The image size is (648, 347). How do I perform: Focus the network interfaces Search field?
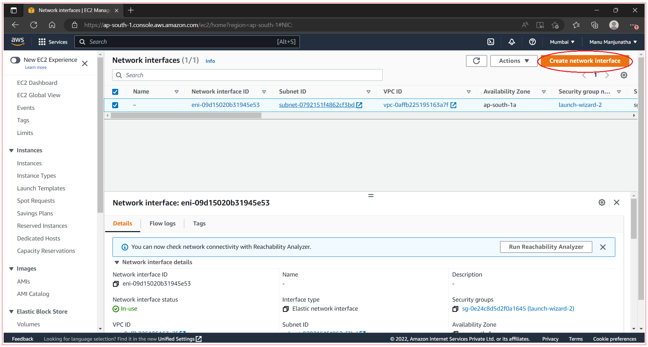[247, 75]
